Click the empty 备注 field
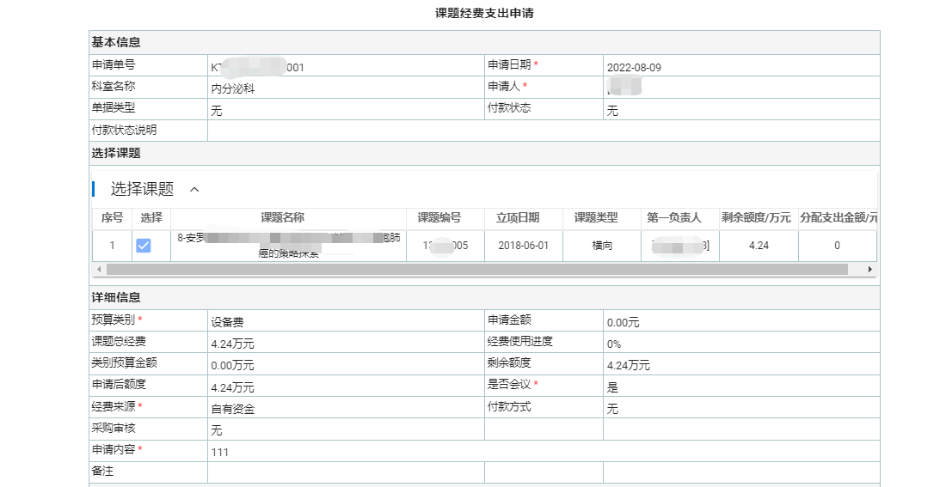 pos(344,472)
